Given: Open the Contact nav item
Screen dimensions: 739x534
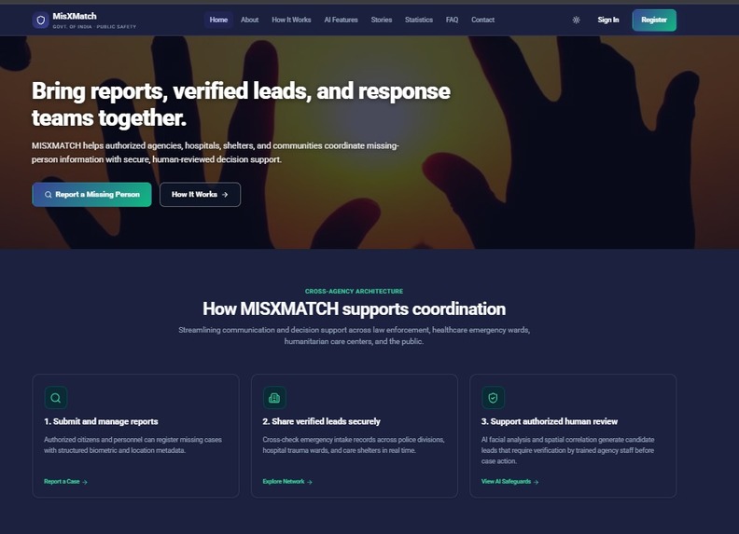Looking at the screenshot, I should pyautogui.click(x=482, y=20).
